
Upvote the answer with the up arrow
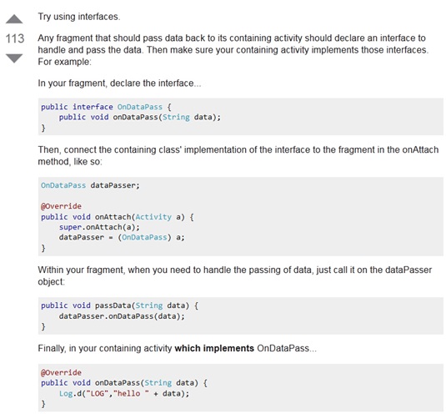click(x=14, y=19)
